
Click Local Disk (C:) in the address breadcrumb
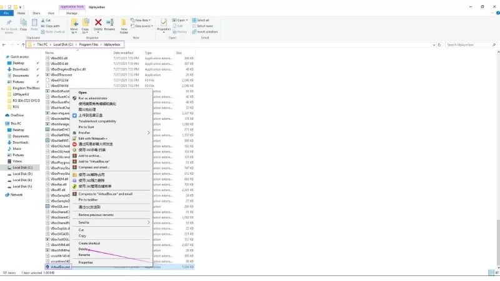tap(63, 44)
